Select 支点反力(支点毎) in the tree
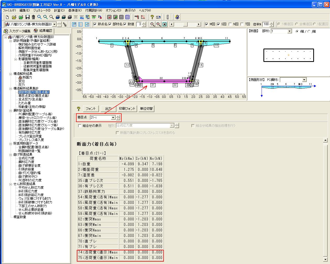The image size is (330, 264). (30, 99)
